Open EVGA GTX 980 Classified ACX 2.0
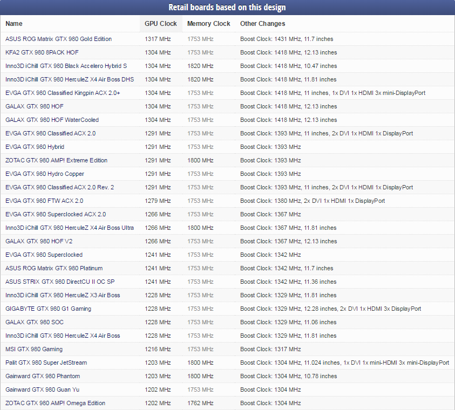Screen dimensions: 455x410 (x=51, y=133)
